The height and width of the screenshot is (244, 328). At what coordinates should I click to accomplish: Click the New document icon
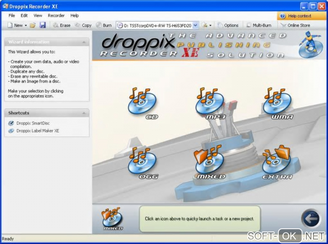point(10,25)
